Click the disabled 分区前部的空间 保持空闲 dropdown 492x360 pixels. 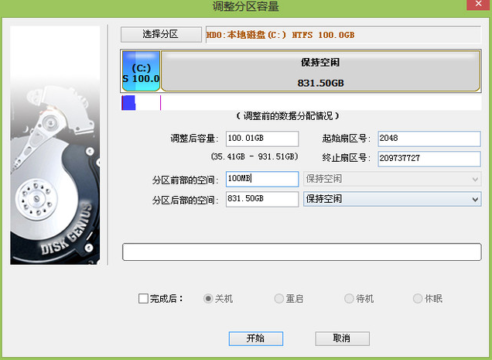click(x=392, y=179)
